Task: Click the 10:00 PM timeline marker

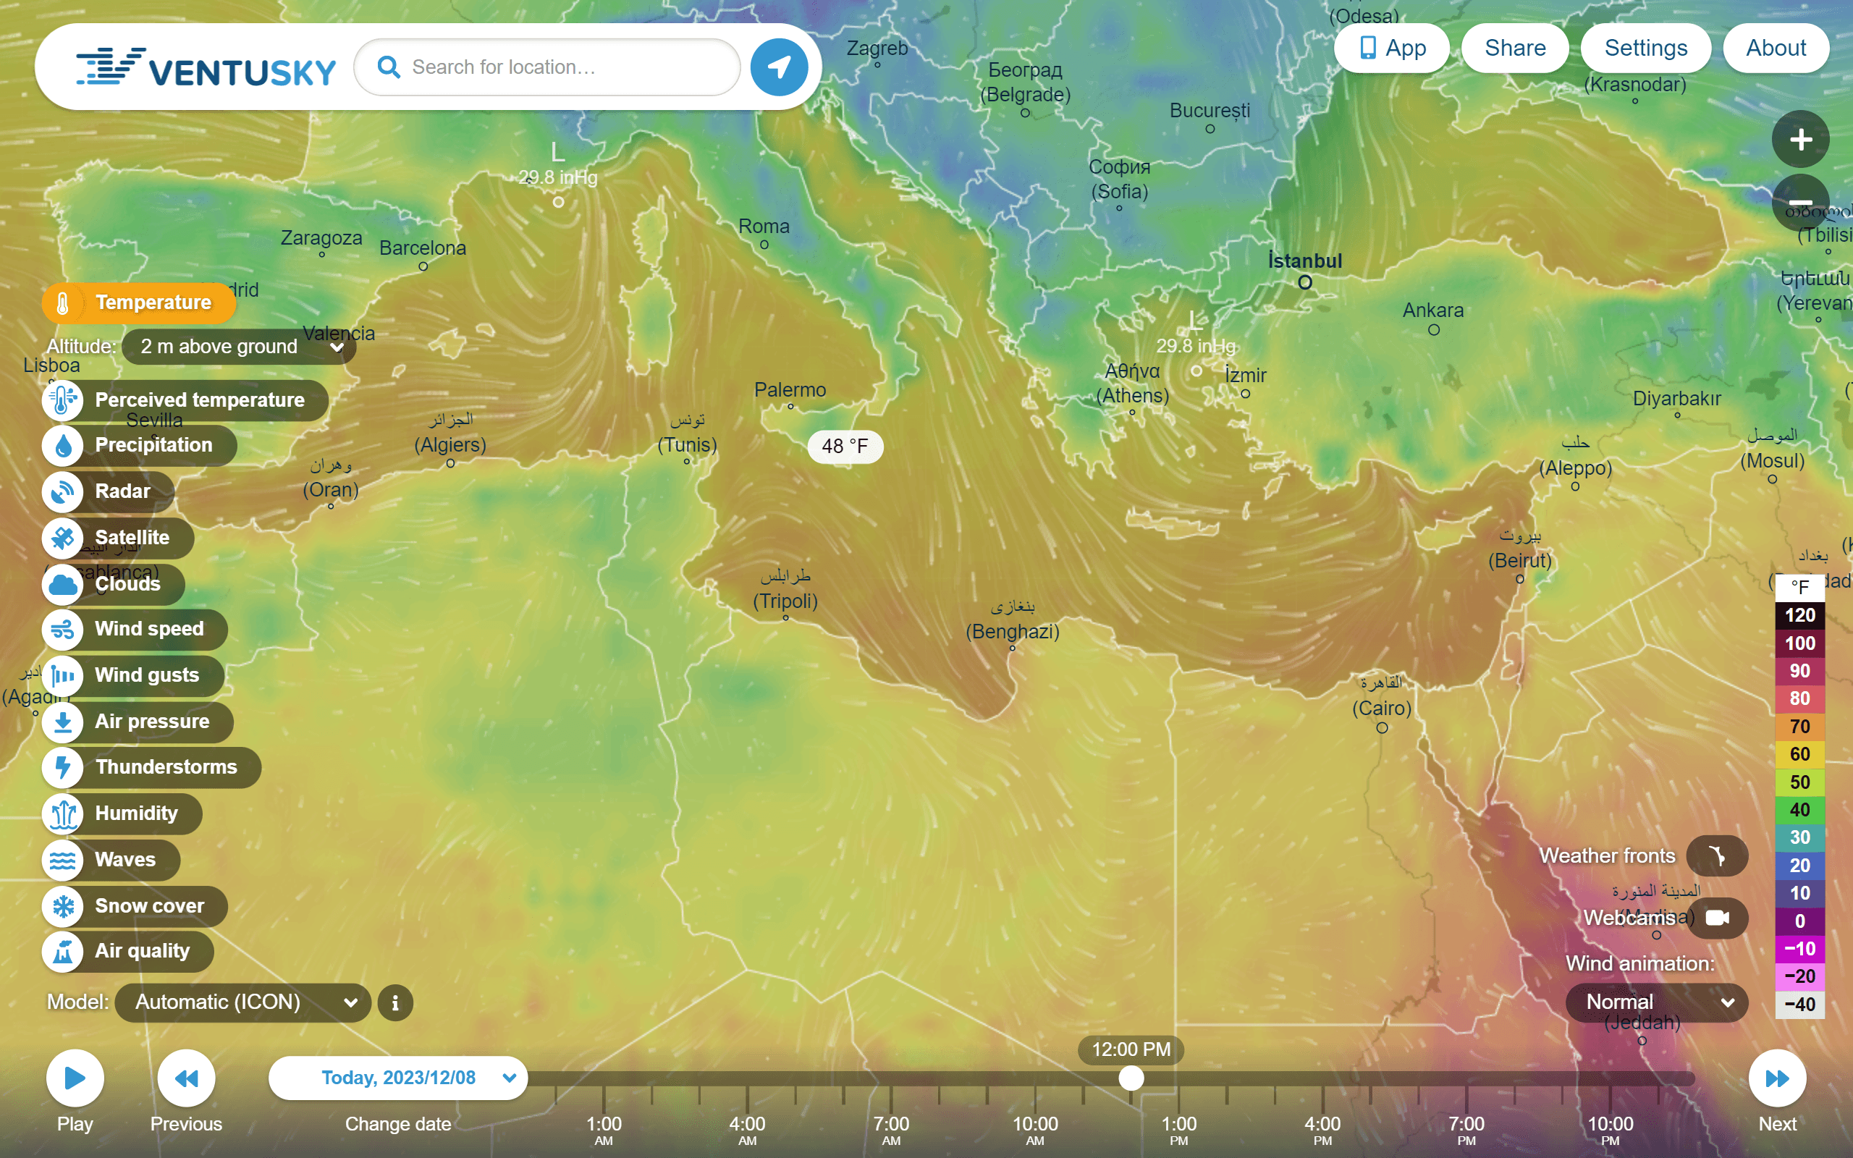Action: [1611, 1130]
